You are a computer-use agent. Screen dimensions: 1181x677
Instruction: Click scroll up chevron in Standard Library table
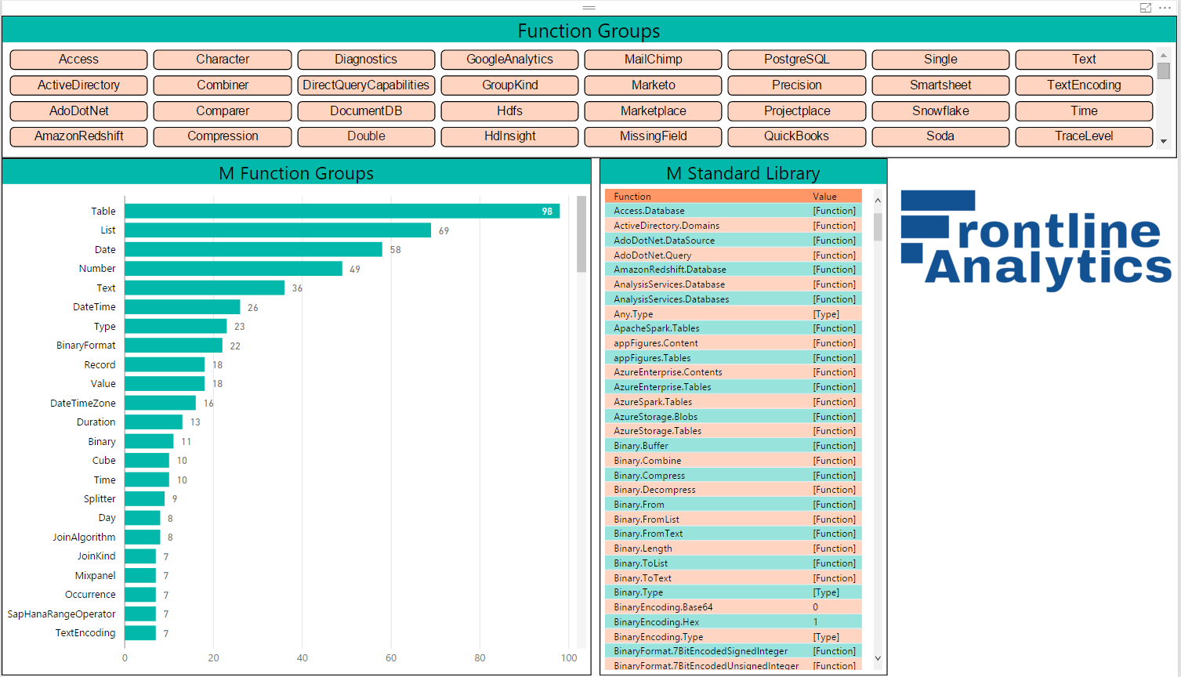point(878,201)
